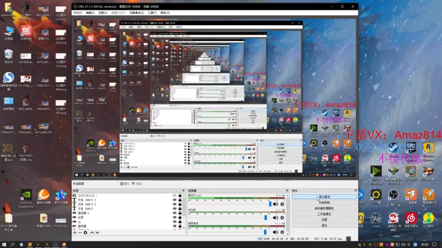Open 无他伴侣 desktop shortcut

pos(26,33)
